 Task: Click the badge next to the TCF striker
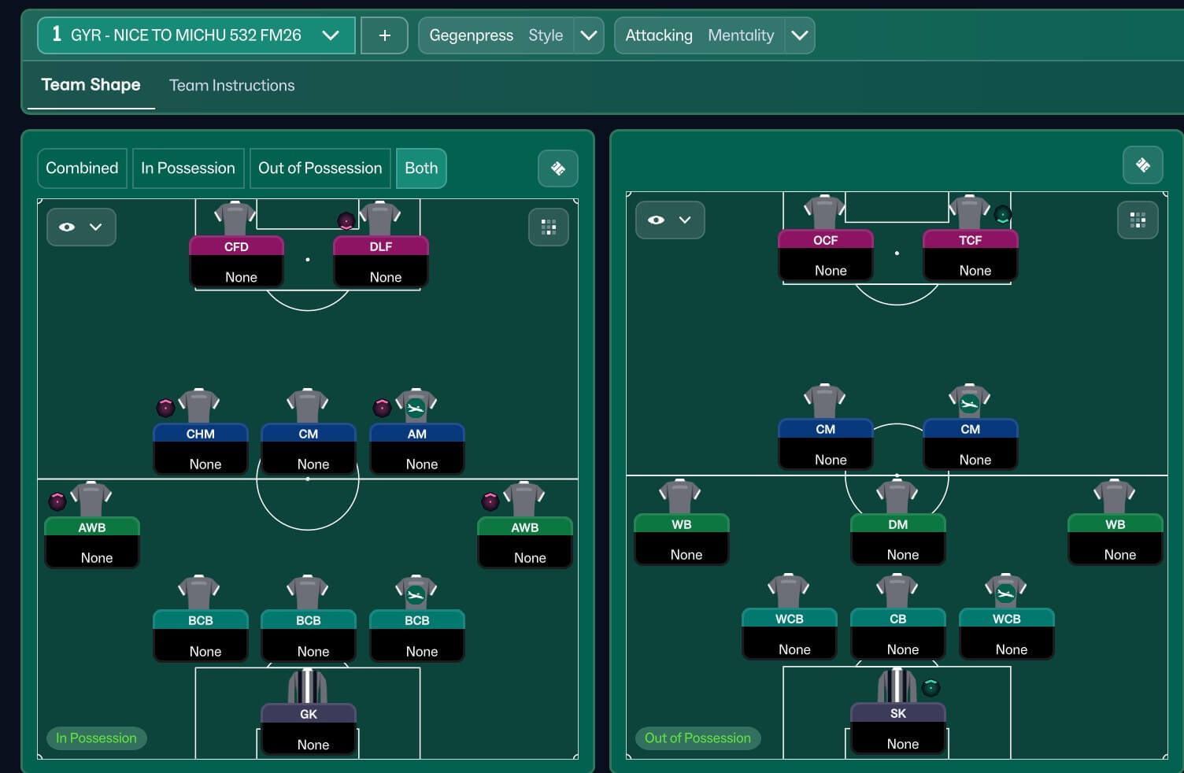[x=1002, y=214]
